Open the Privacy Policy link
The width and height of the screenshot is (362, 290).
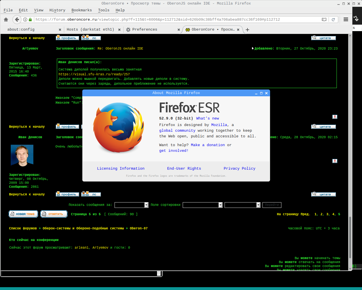(x=239, y=169)
